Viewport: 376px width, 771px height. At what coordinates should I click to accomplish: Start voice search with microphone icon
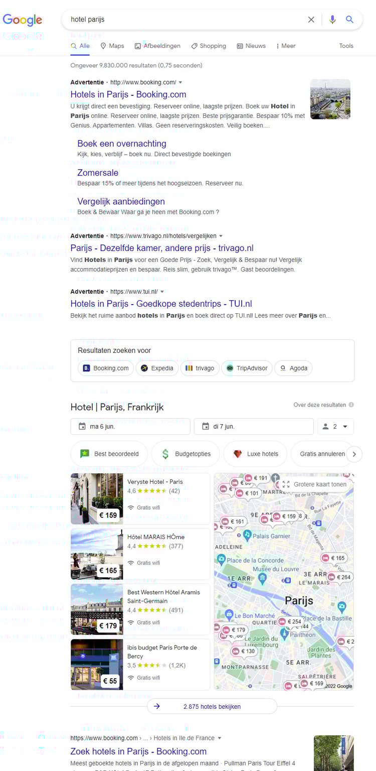click(x=332, y=20)
